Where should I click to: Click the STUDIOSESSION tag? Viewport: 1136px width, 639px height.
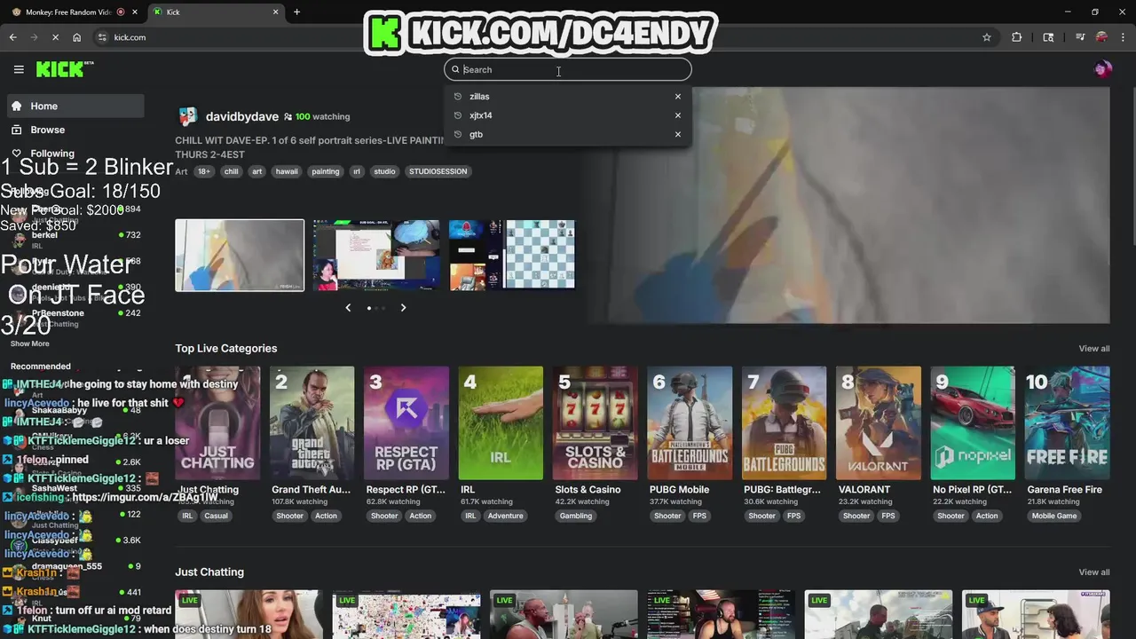(438, 171)
